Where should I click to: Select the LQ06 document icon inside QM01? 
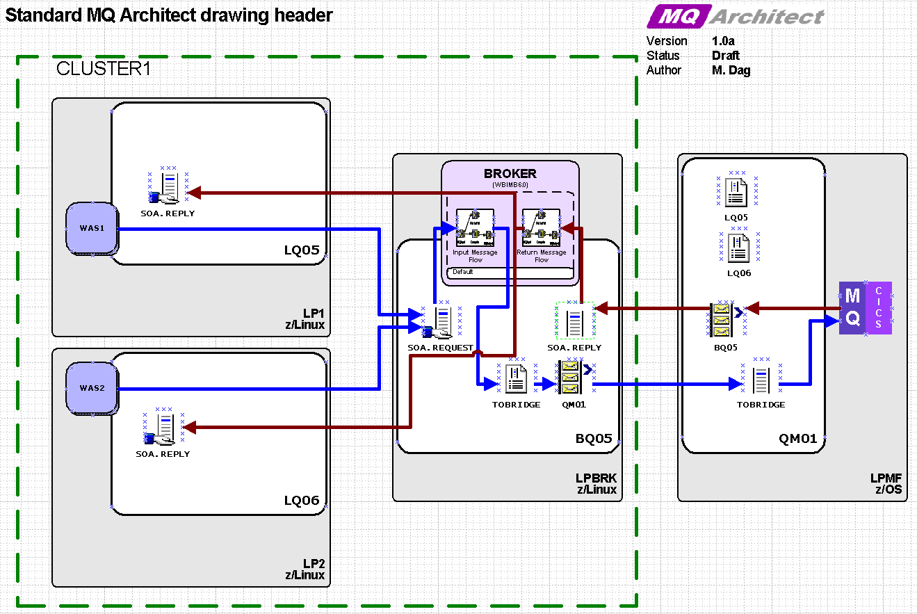click(x=738, y=248)
